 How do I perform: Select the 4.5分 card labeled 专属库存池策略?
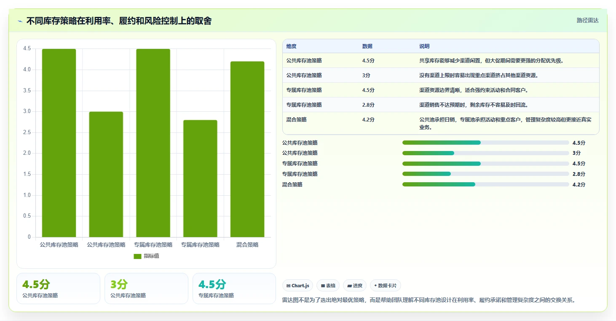point(234,289)
